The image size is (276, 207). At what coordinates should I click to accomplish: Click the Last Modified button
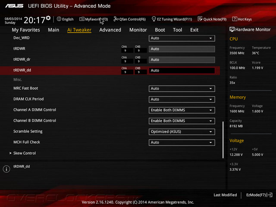coord(225,195)
